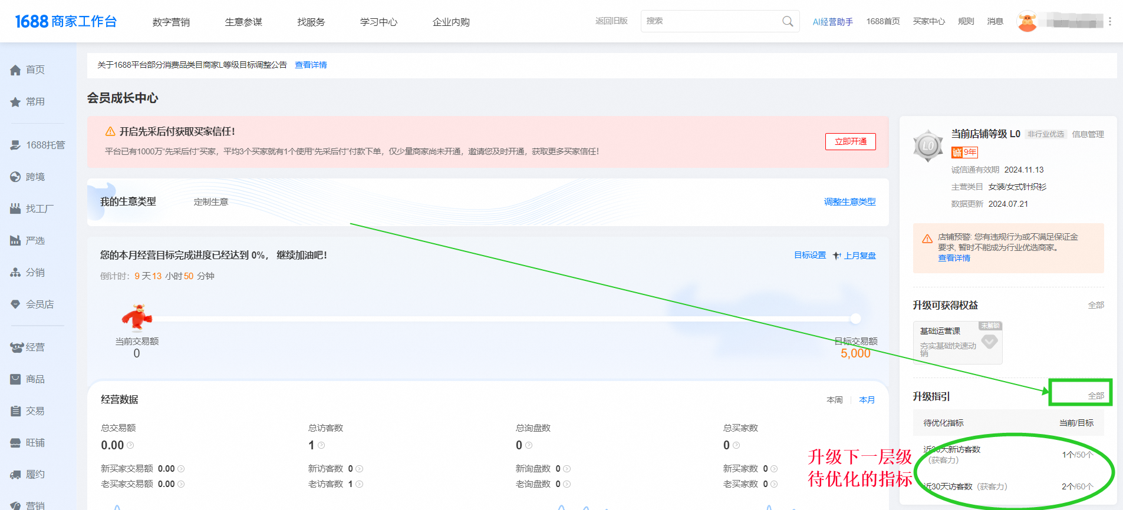This screenshot has width=1123, height=510.
Task: Open 找工厂 factory icon
Action: 15,209
